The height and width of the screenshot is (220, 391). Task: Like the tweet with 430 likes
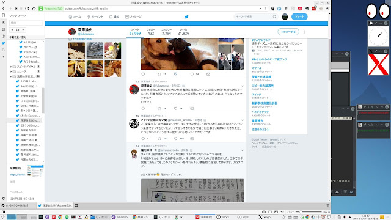tap(175, 139)
